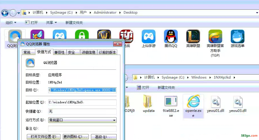This screenshot has height=140, width=259.
Task: Click Administrator in the Desktop address path
Action: pos(105,13)
